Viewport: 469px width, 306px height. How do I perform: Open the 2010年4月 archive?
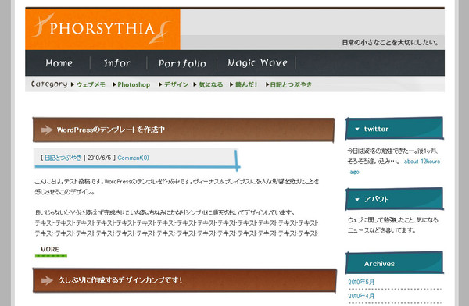click(x=361, y=296)
